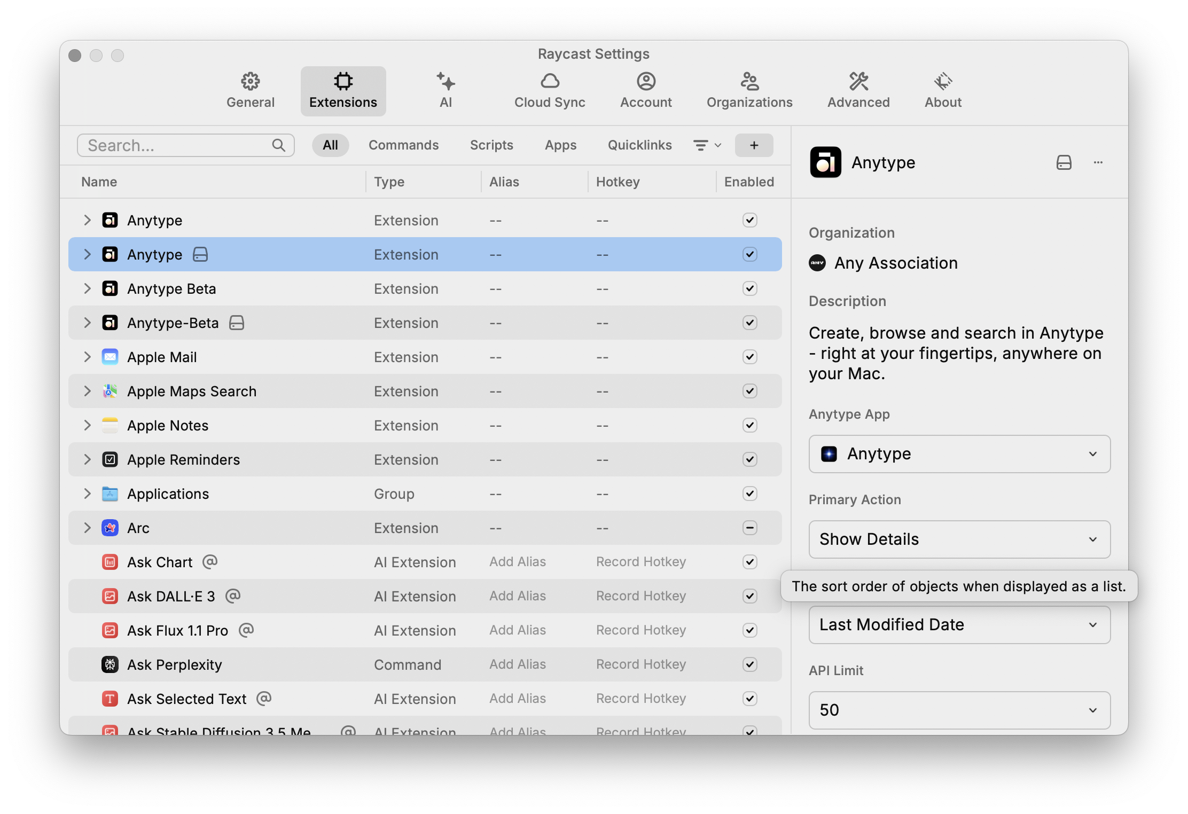This screenshot has width=1188, height=814.
Task: Expand the Applications group
Action: pyautogui.click(x=87, y=494)
